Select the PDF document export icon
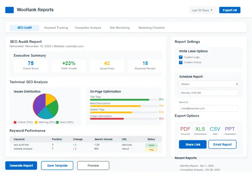252x179 pixels. (185, 129)
